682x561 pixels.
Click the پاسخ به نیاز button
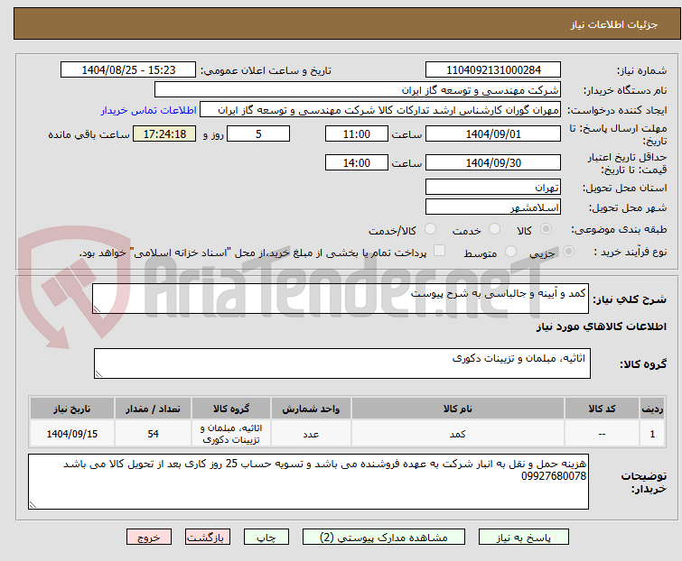pyautogui.click(x=523, y=538)
